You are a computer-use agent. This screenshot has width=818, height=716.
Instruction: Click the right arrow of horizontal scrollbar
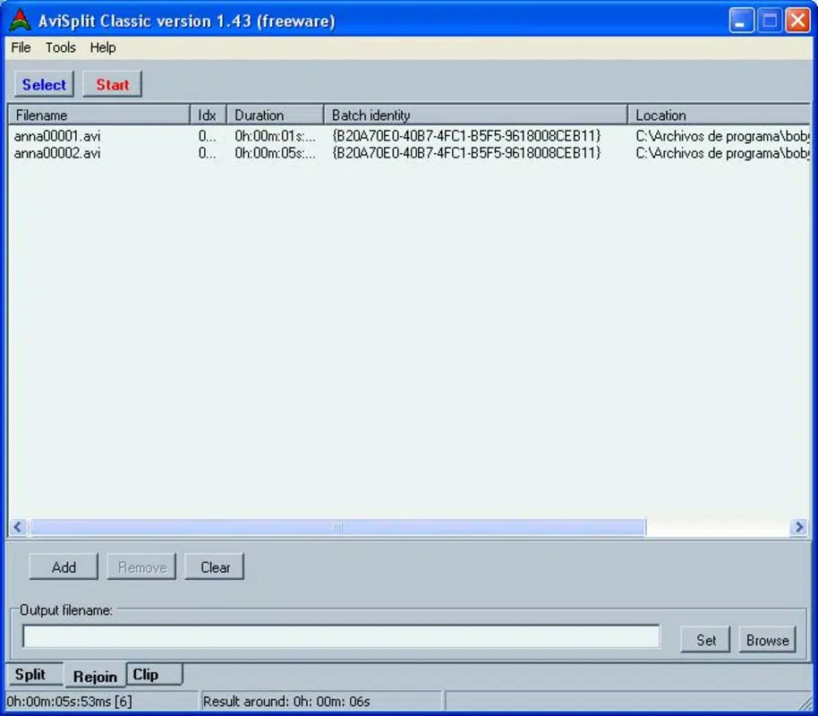[x=798, y=527]
